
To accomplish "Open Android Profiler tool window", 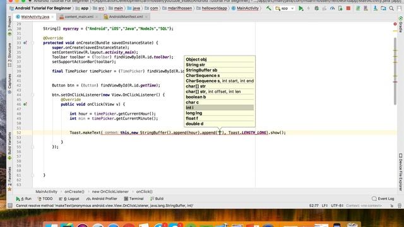I will click(x=102, y=199).
